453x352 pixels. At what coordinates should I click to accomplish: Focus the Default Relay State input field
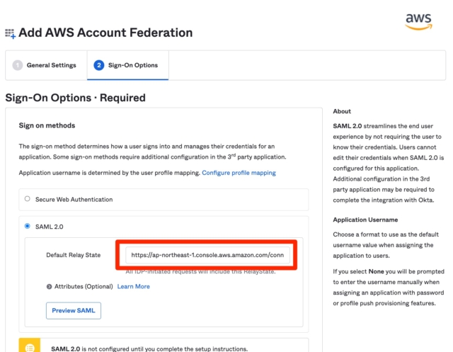(207, 255)
